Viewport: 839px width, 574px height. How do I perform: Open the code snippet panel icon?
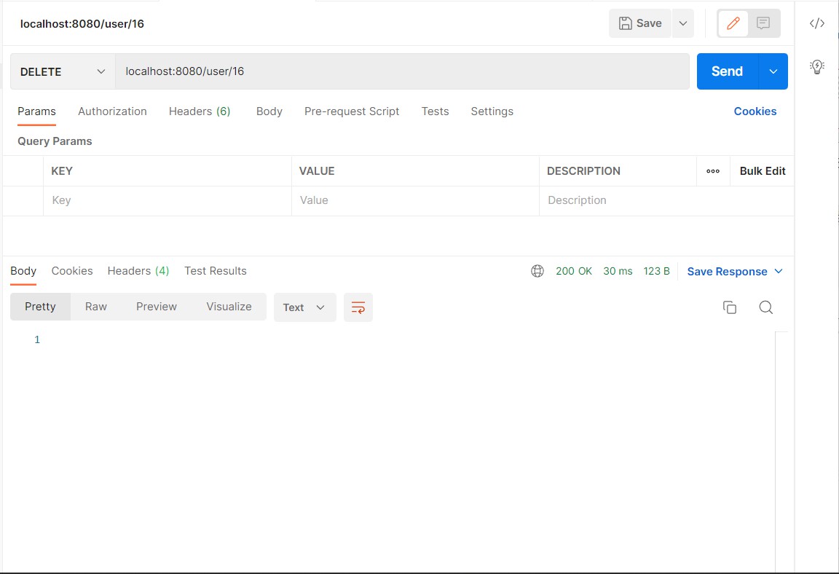[816, 23]
